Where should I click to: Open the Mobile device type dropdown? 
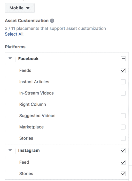tap(20, 8)
